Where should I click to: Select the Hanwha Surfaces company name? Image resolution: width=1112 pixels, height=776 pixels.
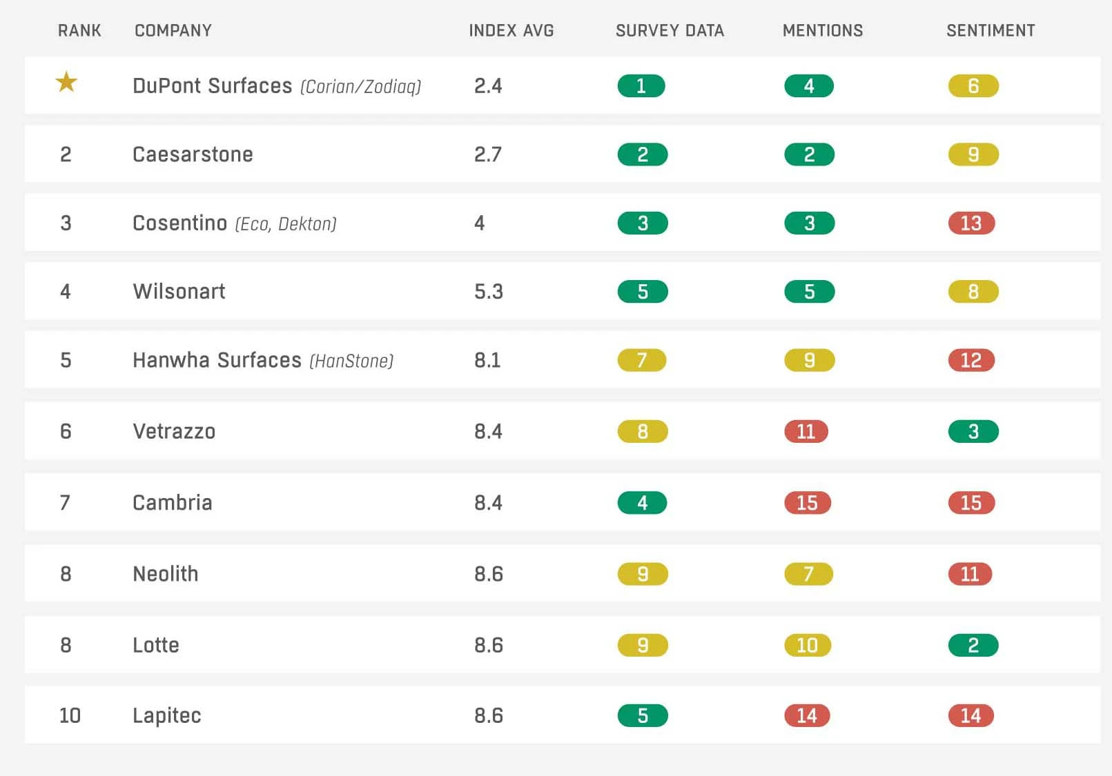217,360
